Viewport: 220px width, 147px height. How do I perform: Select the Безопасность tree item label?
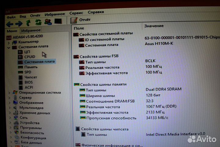(32, 133)
